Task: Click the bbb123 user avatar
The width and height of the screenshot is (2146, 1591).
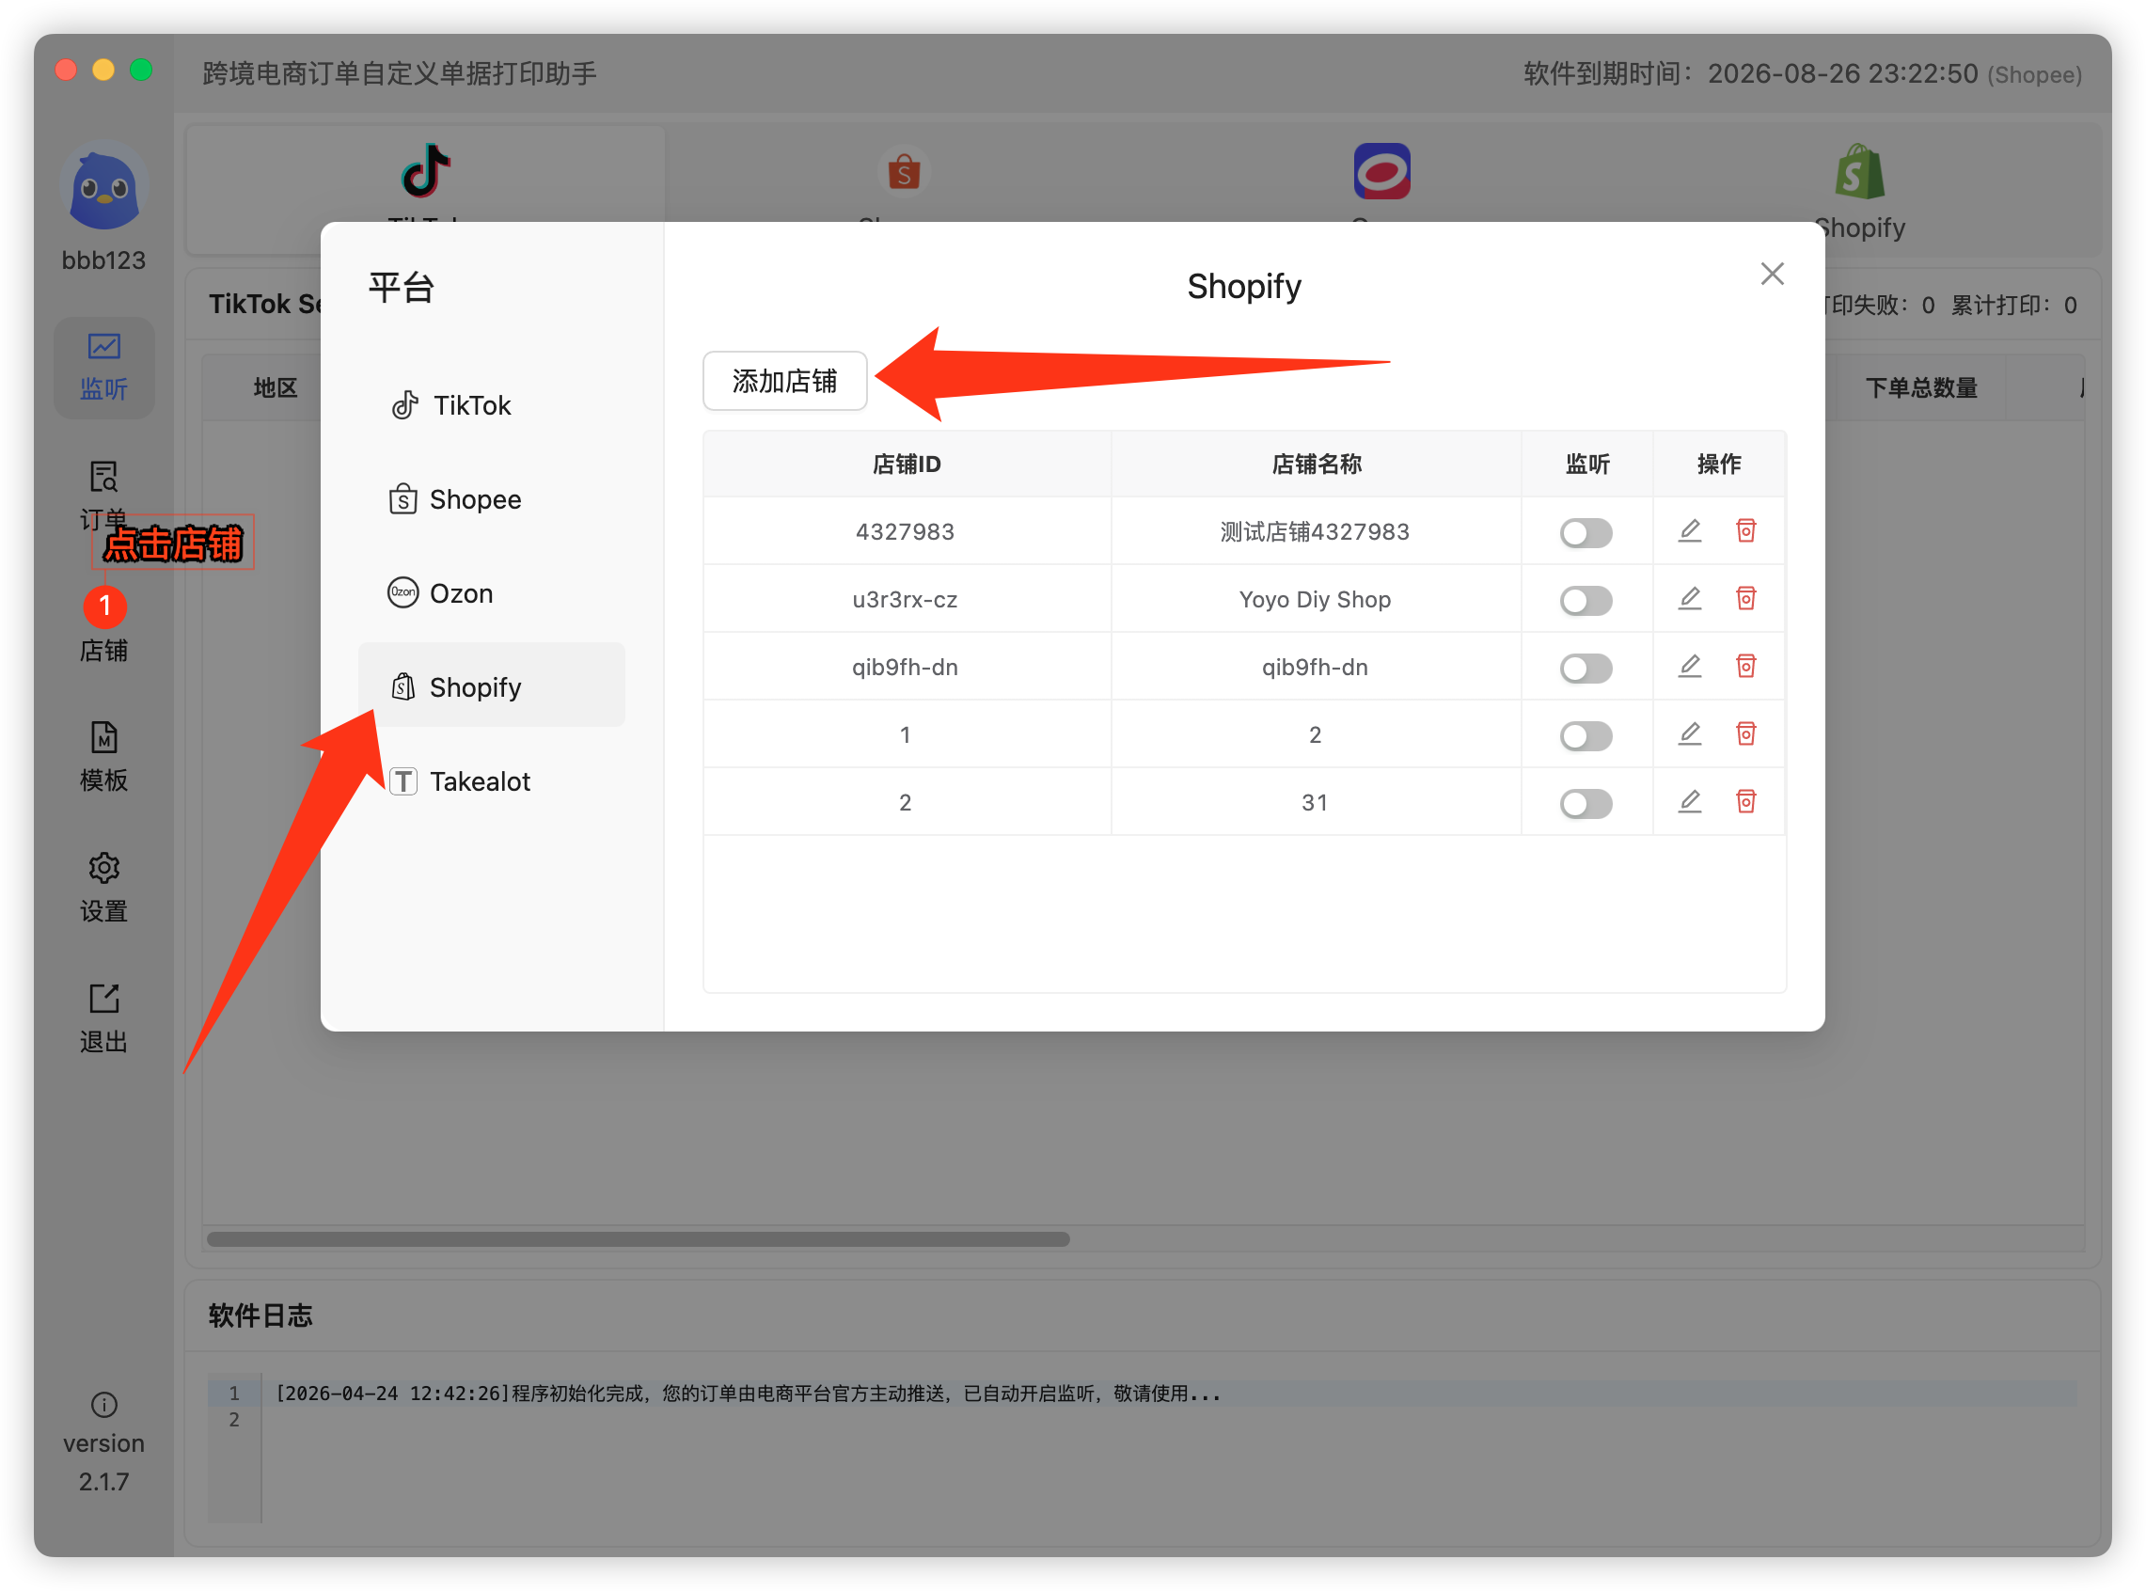Action: [x=104, y=187]
